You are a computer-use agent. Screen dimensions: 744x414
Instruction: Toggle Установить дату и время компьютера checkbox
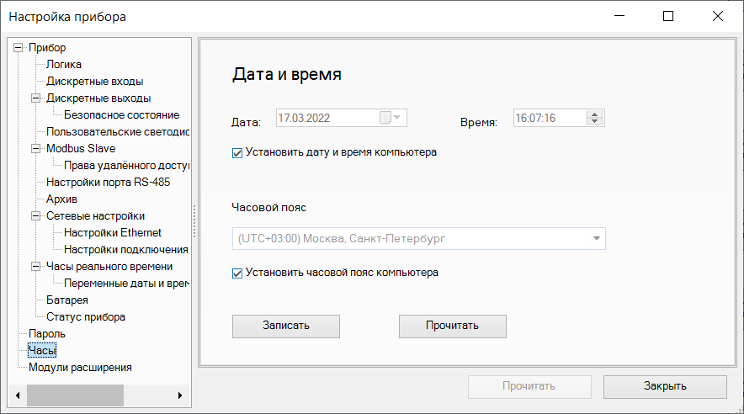236,153
